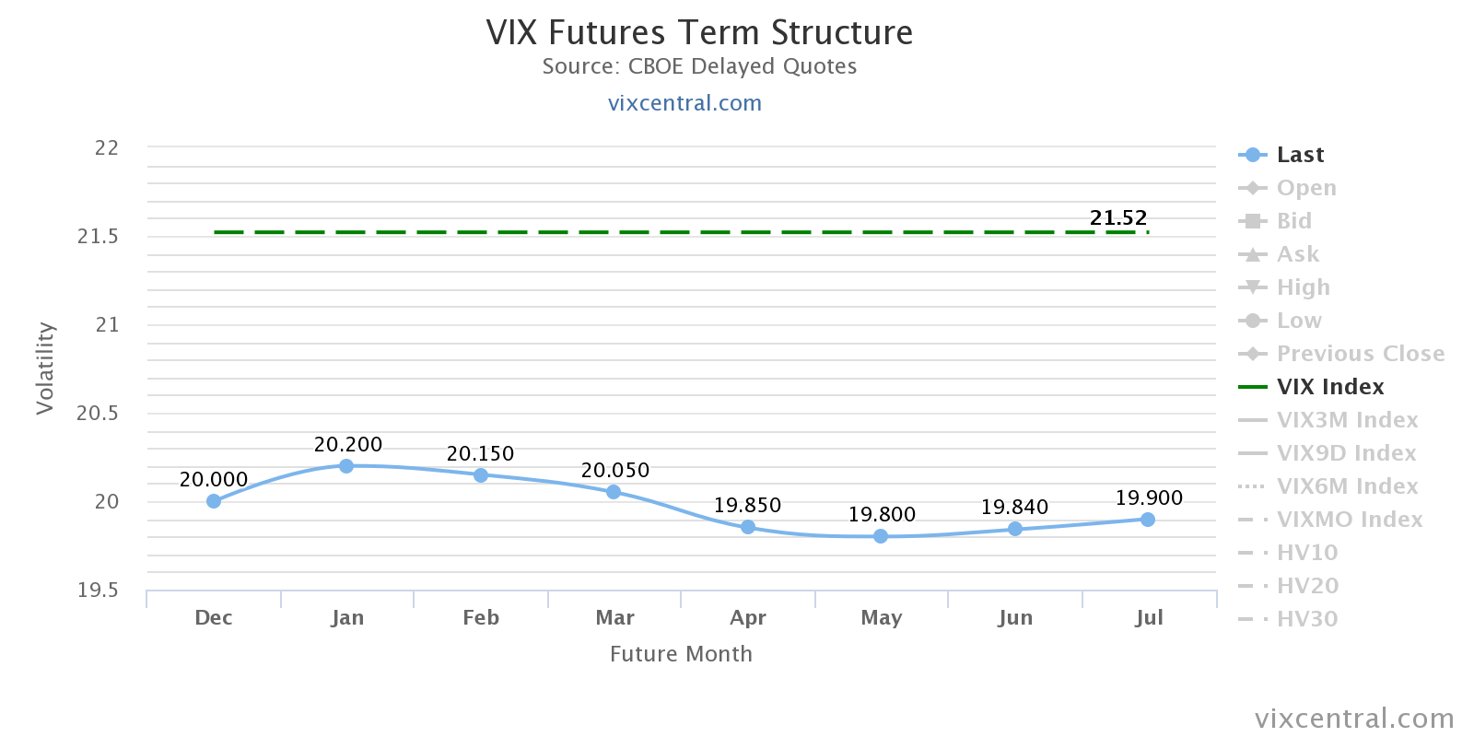The width and height of the screenshot is (1474, 737).
Task: Click the High inverted-triangle legend marker
Action: pos(1253,287)
